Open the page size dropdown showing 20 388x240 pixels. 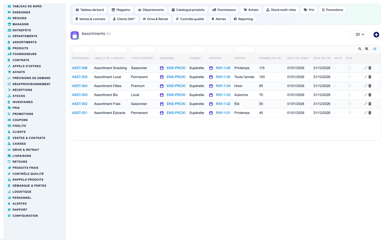[357, 34]
